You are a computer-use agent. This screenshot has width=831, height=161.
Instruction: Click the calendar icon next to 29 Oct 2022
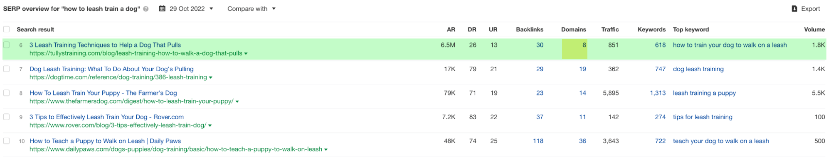click(162, 9)
